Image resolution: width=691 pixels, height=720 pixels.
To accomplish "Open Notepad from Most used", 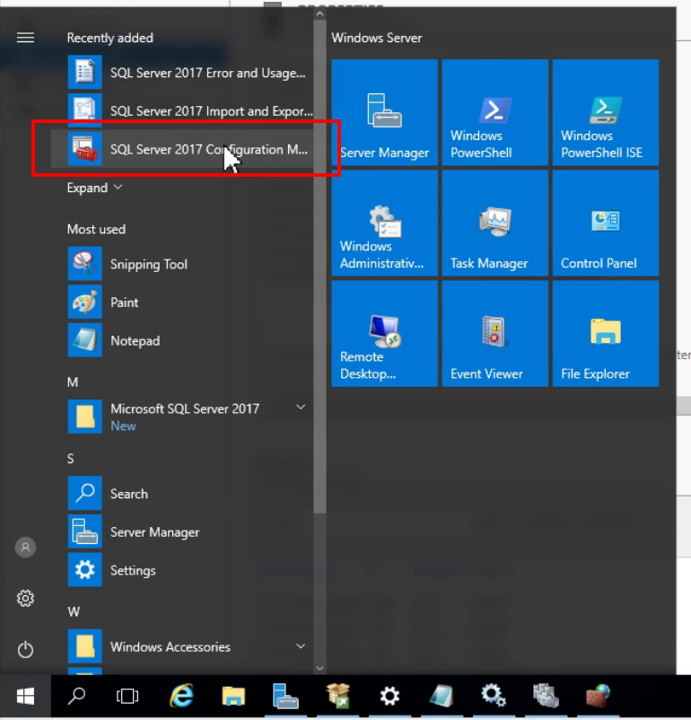I will [182, 341].
